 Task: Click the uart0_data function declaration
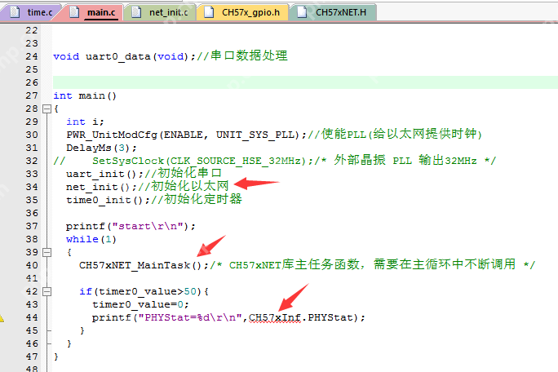(124, 56)
